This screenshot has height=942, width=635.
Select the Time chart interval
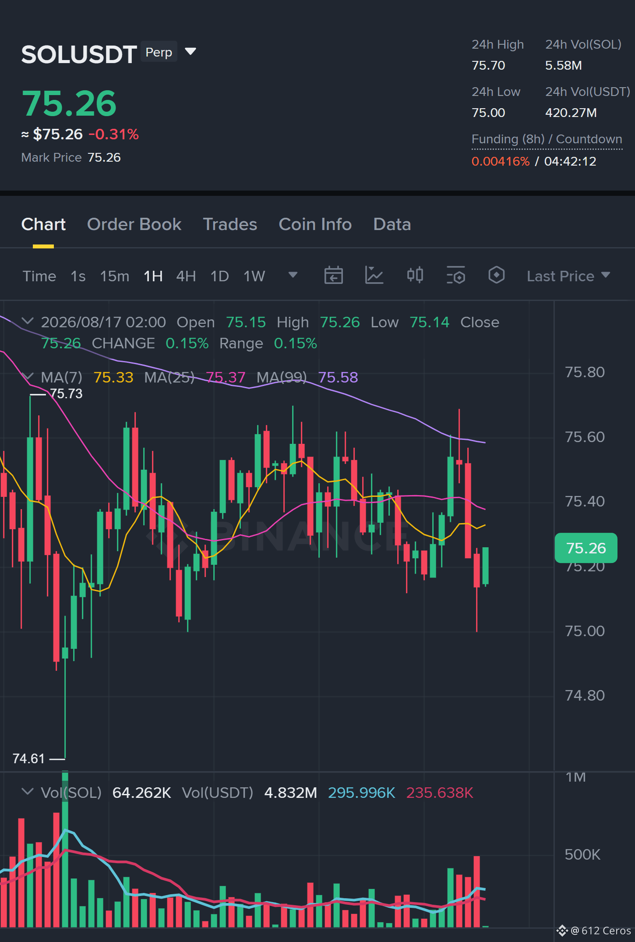tap(39, 276)
